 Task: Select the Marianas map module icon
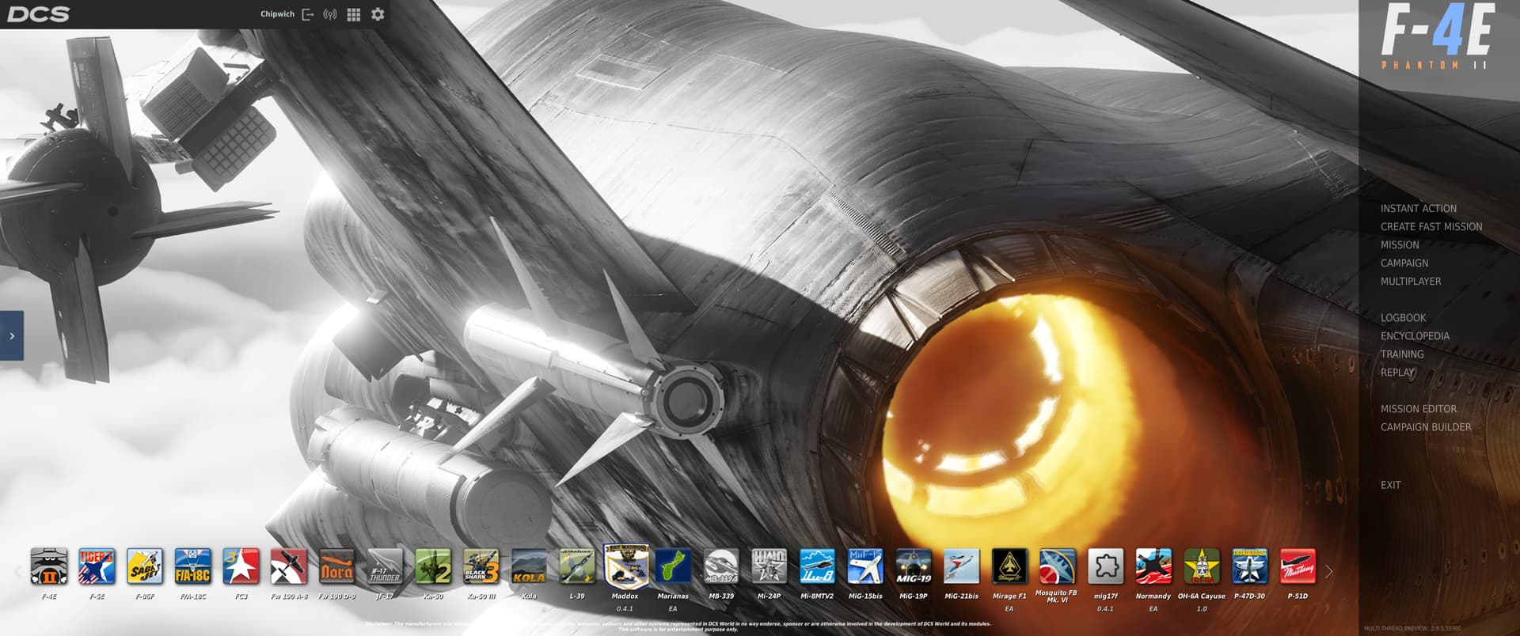tap(673, 566)
